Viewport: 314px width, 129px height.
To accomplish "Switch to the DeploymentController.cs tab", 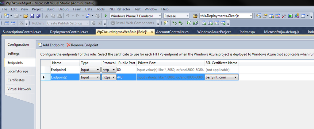I will (69, 32).
